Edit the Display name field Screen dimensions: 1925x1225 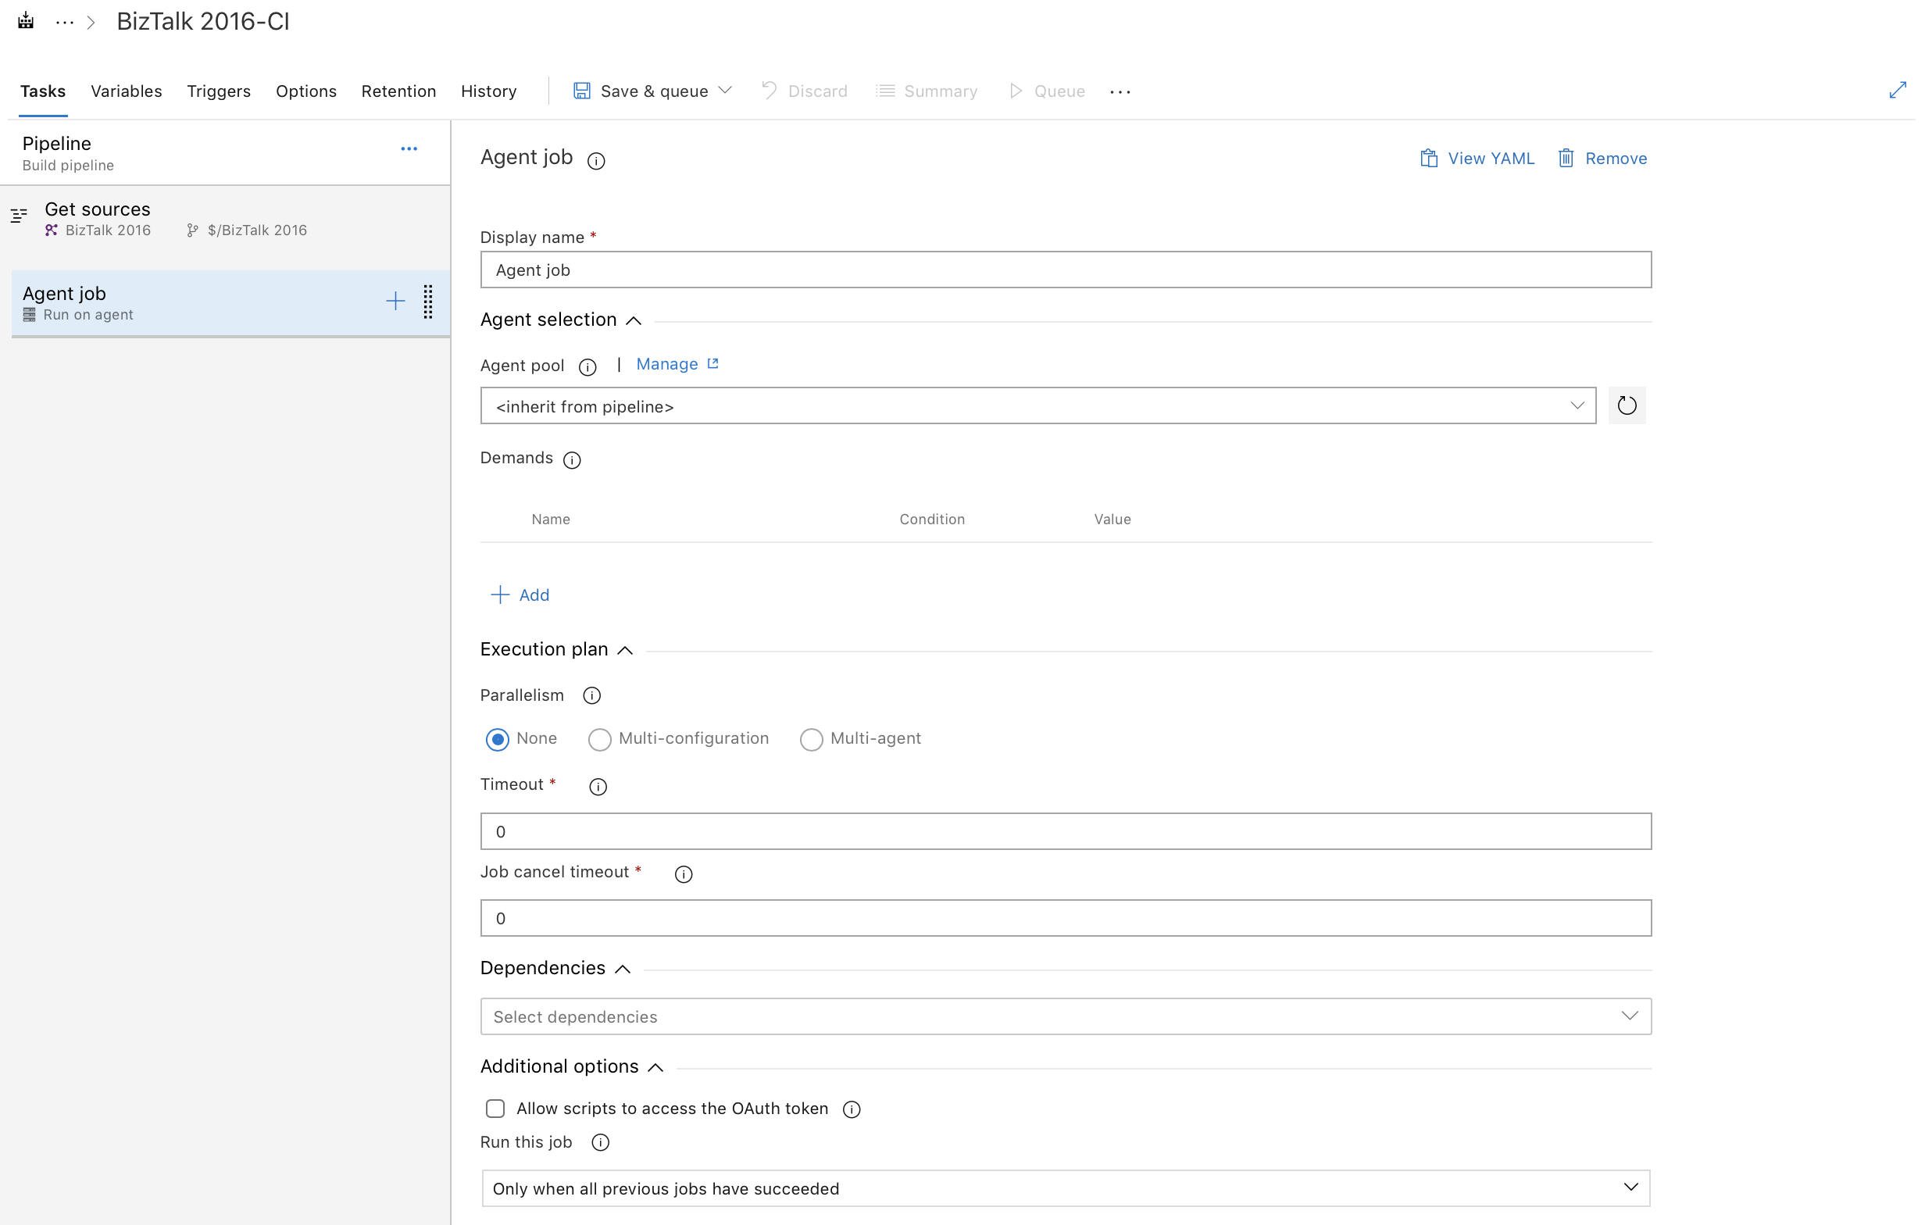tap(1066, 270)
